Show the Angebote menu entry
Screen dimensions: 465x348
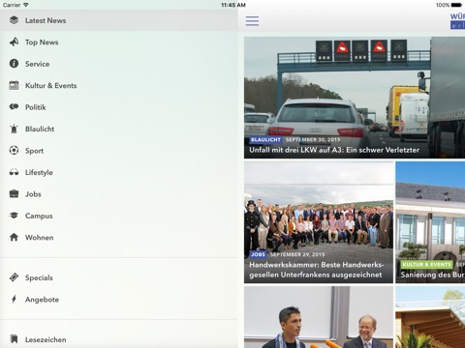pos(119,299)
